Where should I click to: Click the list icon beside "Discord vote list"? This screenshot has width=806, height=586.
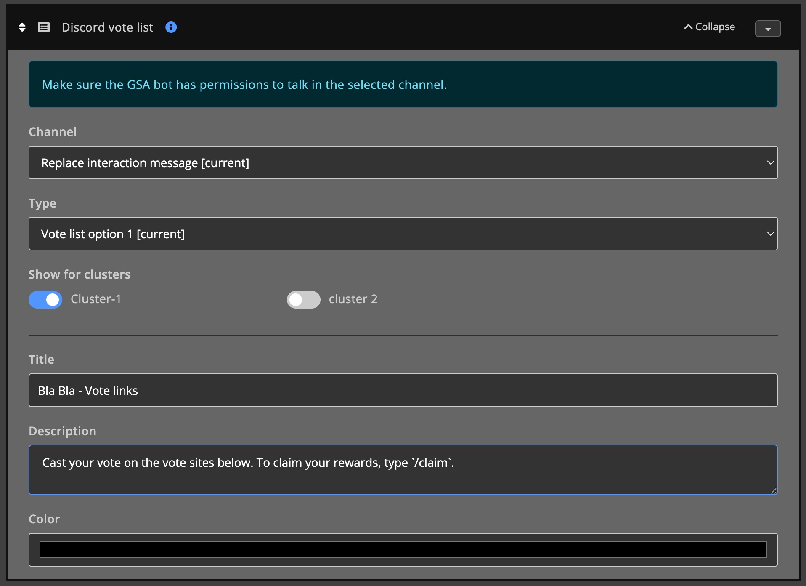(44, 27)
